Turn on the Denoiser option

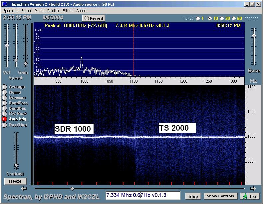coord(4,98)
